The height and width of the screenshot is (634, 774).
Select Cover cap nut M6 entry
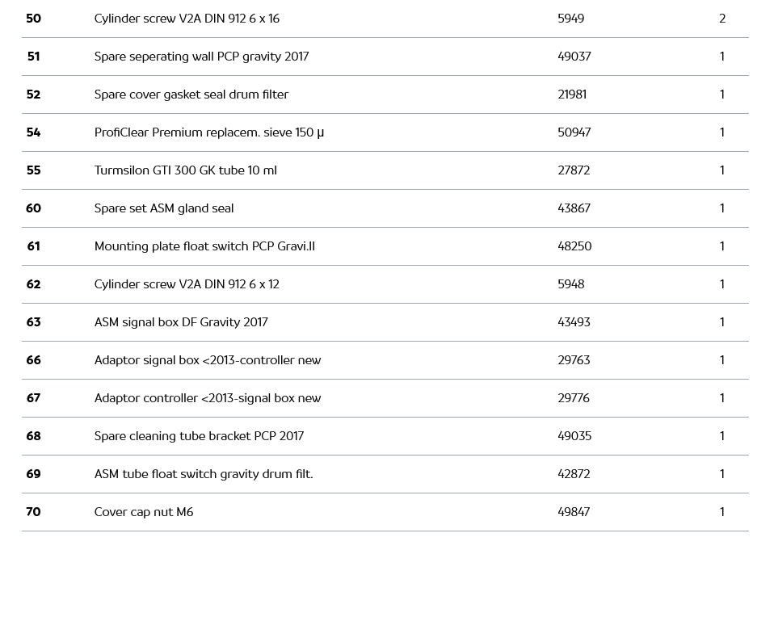tap(144, 512)
